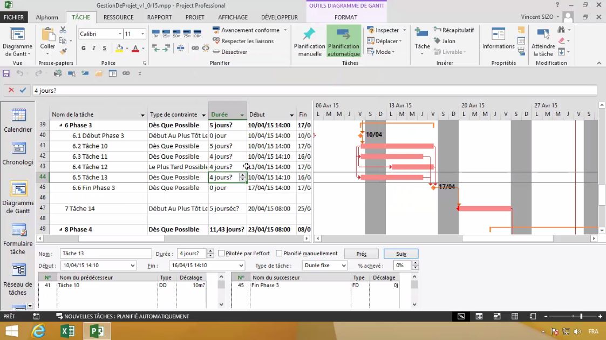
Task: Click the Atteindre la tâche icon
Action: click(x=543, y=42)
